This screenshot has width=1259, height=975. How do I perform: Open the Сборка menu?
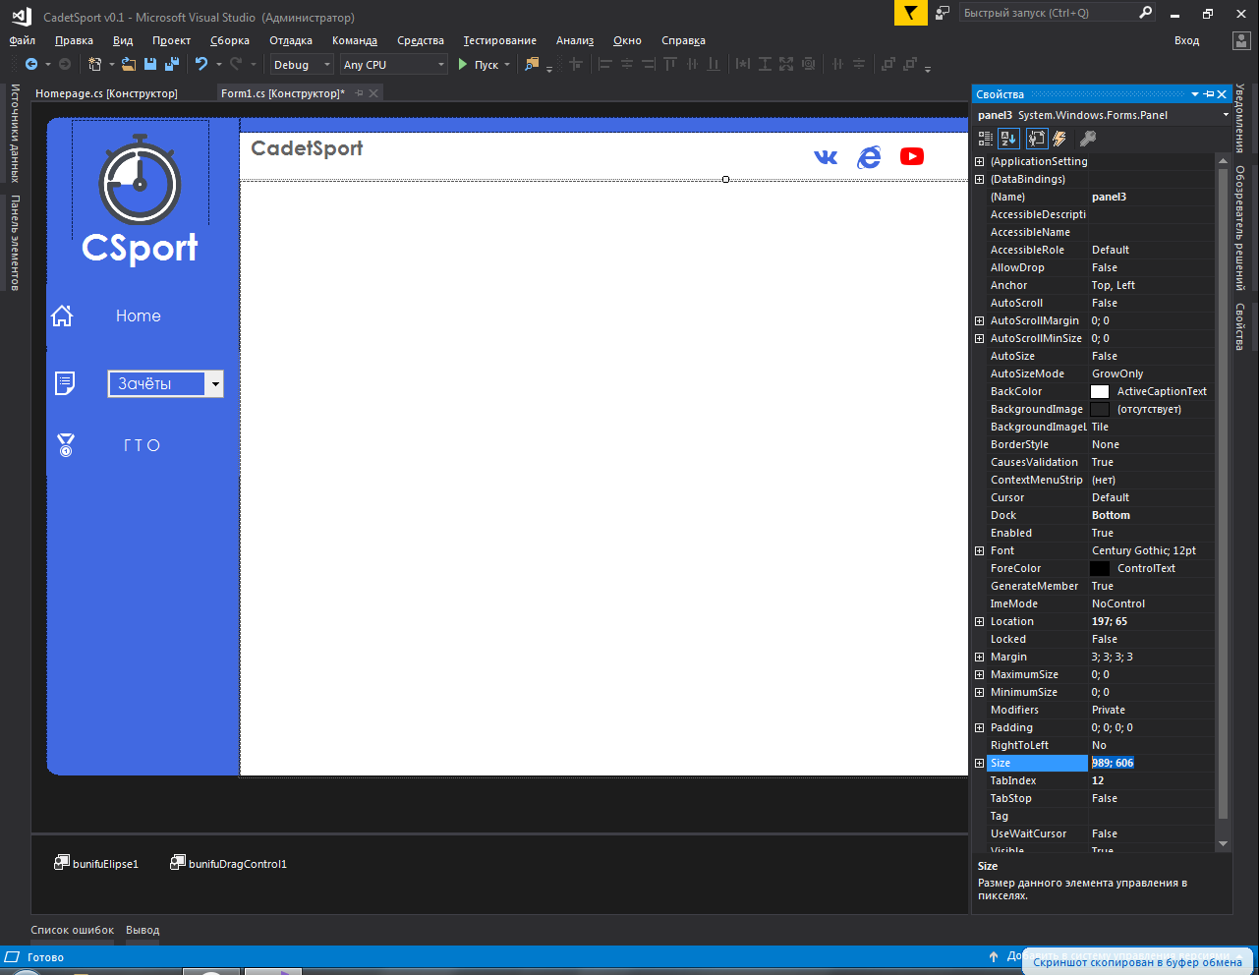tap(230, 40)
